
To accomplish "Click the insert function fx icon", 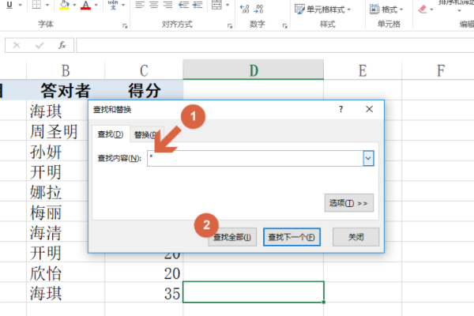I will [x=62, y=45].
